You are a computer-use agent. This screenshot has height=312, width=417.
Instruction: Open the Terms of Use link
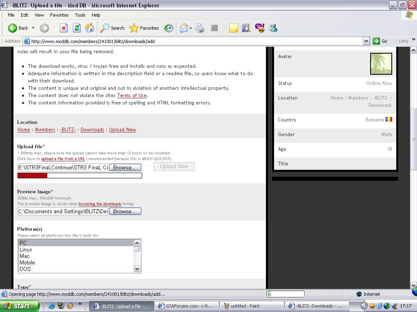pyautogui.click(x=132, y=95)
